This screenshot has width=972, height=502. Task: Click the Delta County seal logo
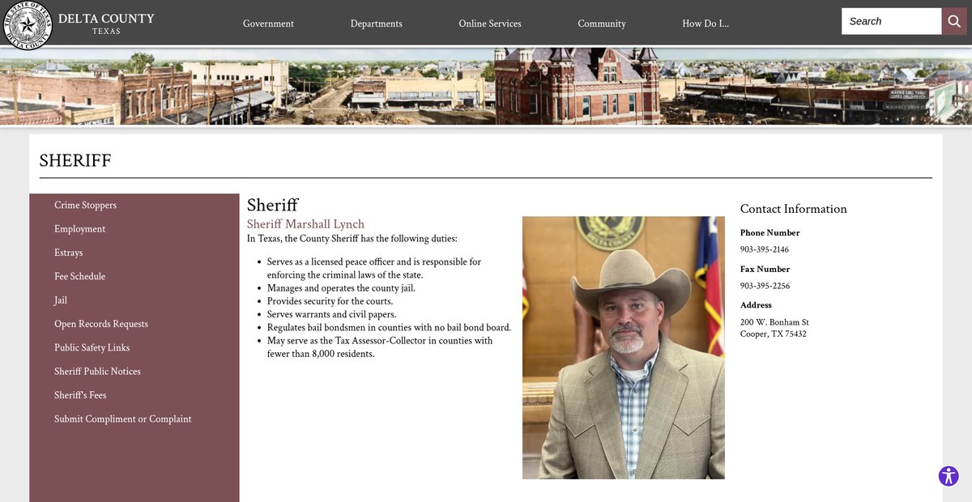(x=28, y=23)
